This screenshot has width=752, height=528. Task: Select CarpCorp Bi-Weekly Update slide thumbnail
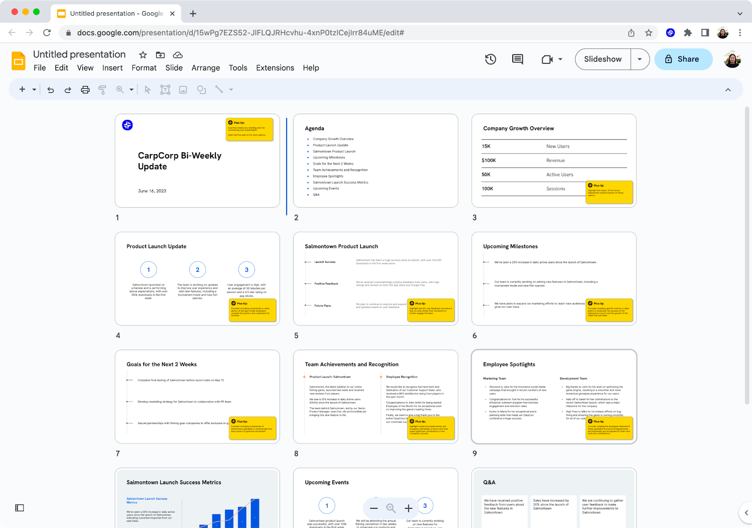tap(197, 161)
